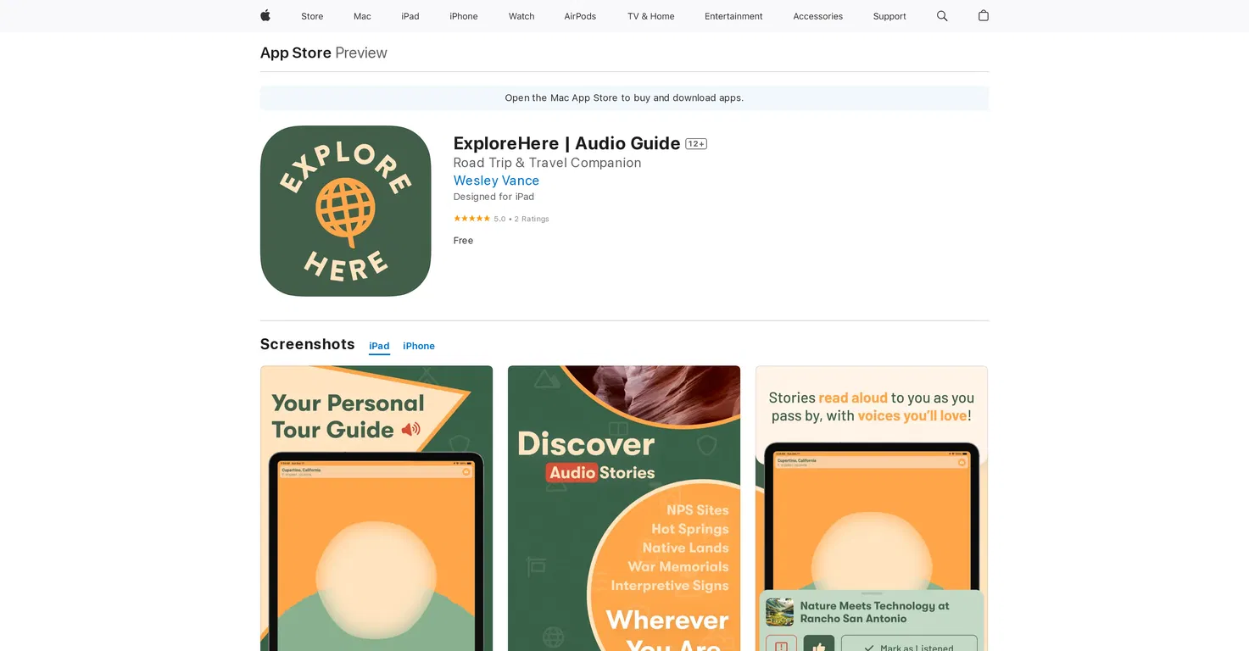Click the 'Screenshots' heading

tap(307, 344)
